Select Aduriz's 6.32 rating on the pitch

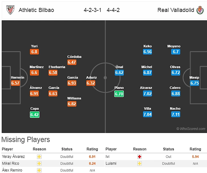91,83
